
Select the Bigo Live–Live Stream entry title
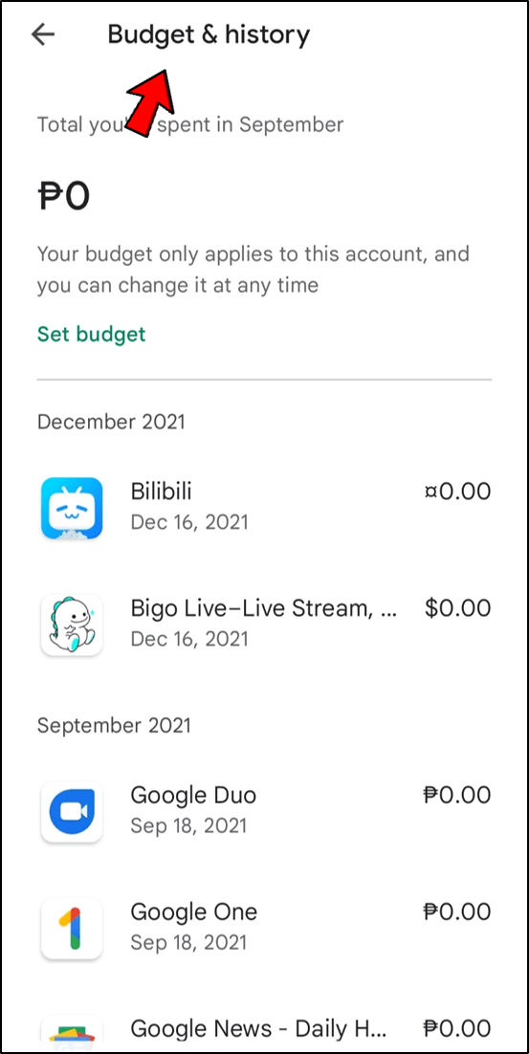[264, 609]
